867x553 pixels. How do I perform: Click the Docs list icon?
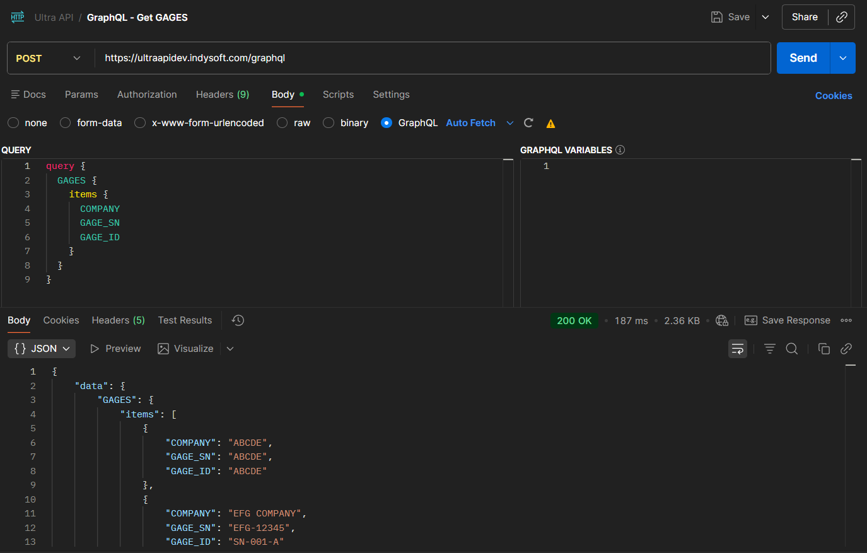tap(15, 95)
